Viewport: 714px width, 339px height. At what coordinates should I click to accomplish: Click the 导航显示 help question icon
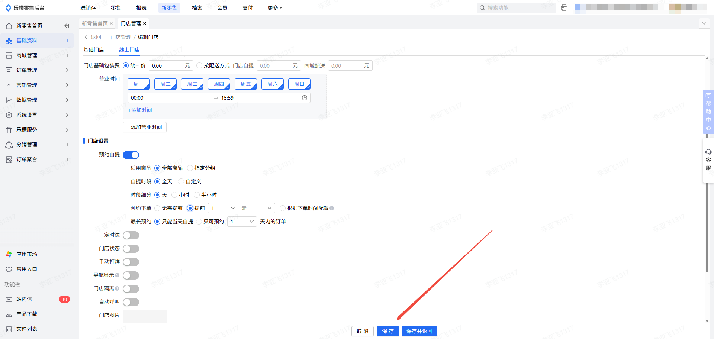pos(117,275)
